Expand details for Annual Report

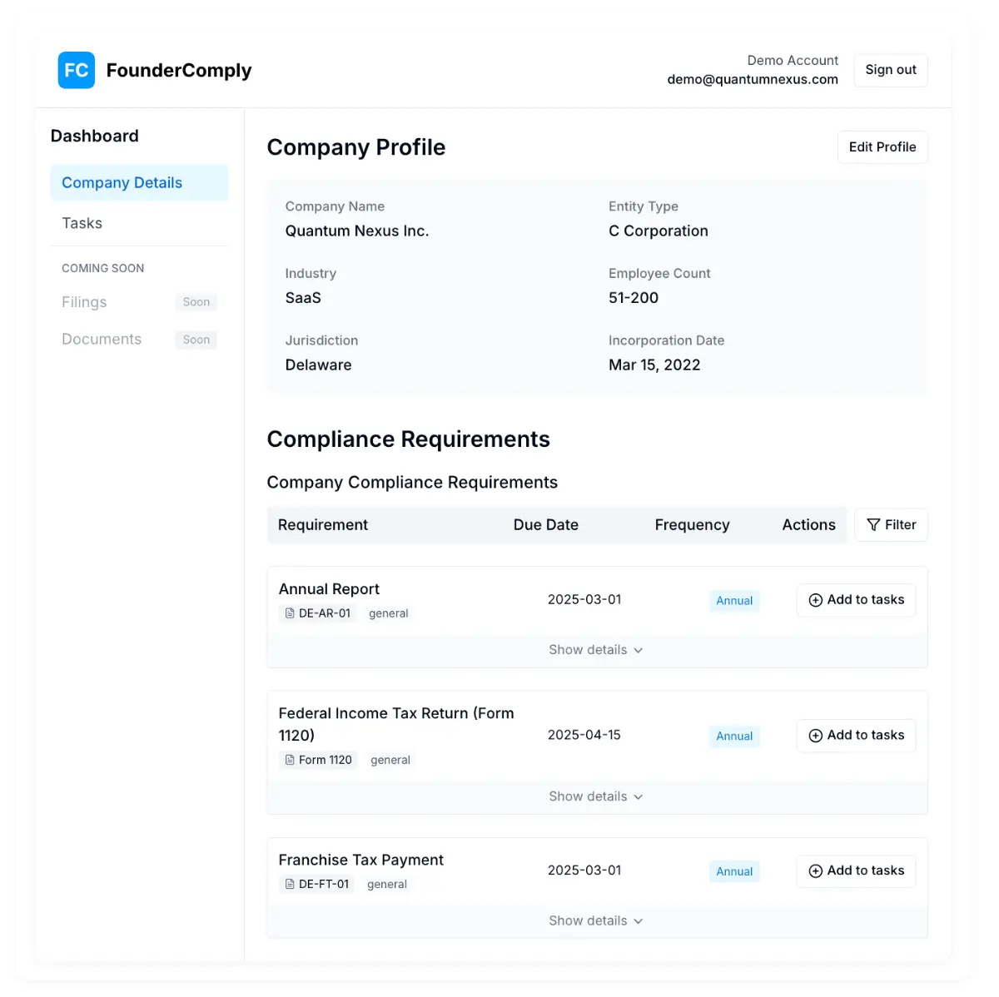point(596,650)
